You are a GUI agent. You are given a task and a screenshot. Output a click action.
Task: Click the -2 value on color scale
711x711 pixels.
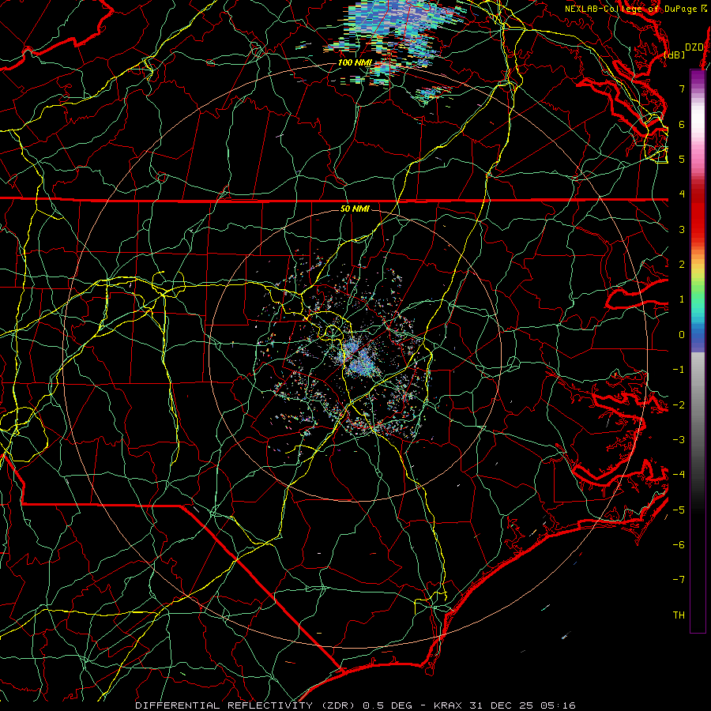coord(679,405)
